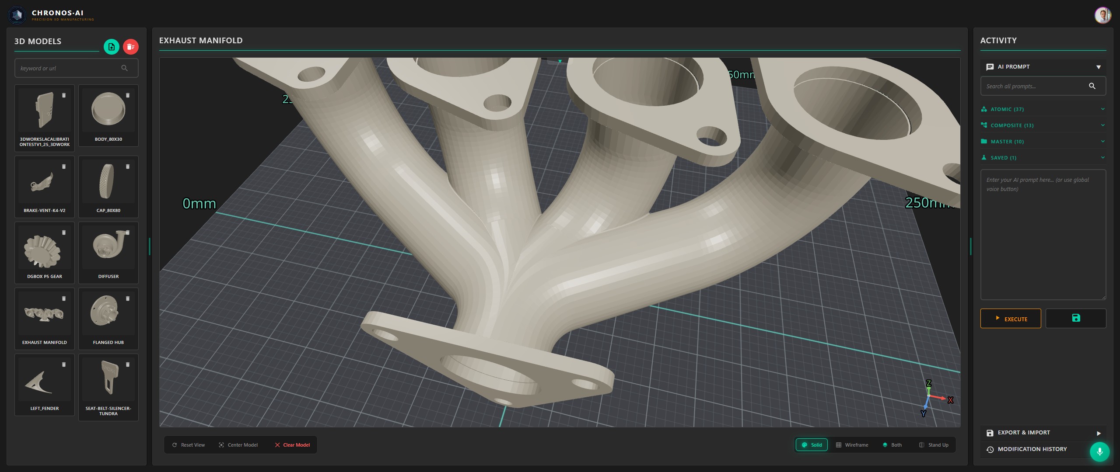Click the Execute button
The width and height of the screenshot is (1120, 472).
(1011, 319)
